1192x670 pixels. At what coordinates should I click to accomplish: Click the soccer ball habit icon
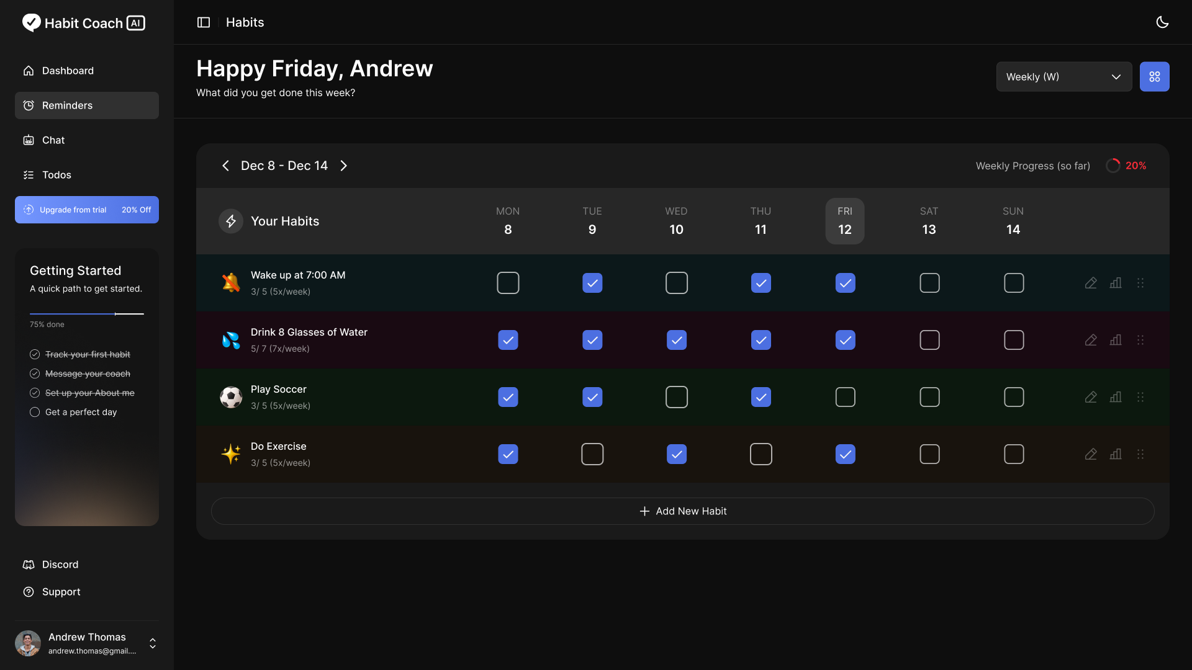[231, 397]
